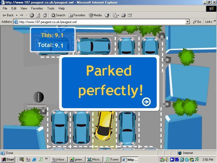Click the address bar URL field
Image resolution: width=217 pixels, height=163 pixels.
click(100, 22)
